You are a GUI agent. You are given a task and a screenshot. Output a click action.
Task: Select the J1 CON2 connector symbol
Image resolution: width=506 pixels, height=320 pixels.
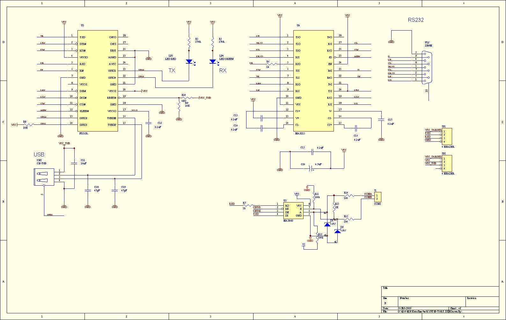[378, 197]
